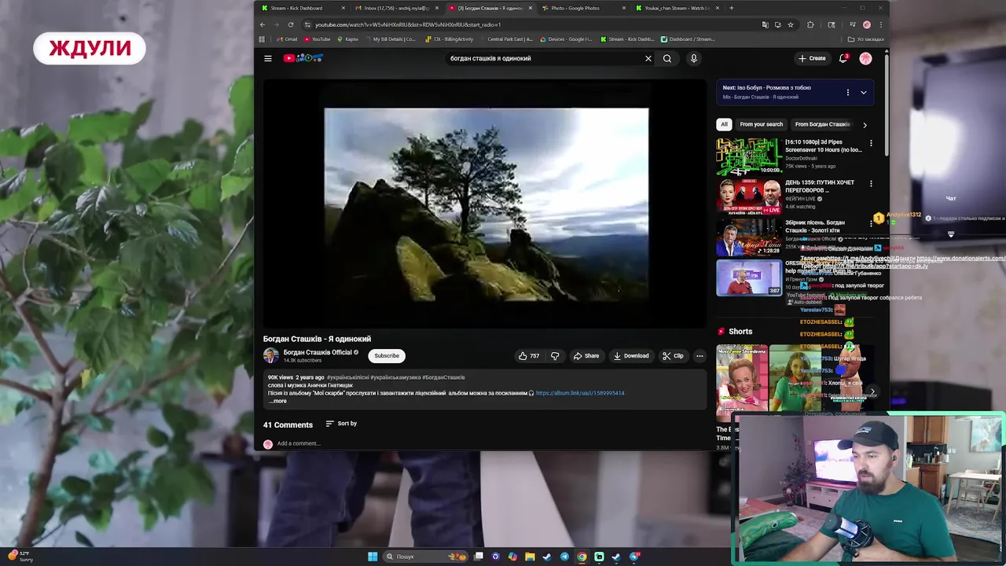This screenshot has height=566, width=1006.
Task: Click the Share button
Action: point(586,356)
